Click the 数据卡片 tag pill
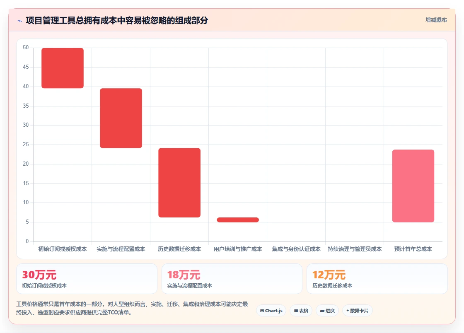Screen dimensions: 464x333 [358, 311]
